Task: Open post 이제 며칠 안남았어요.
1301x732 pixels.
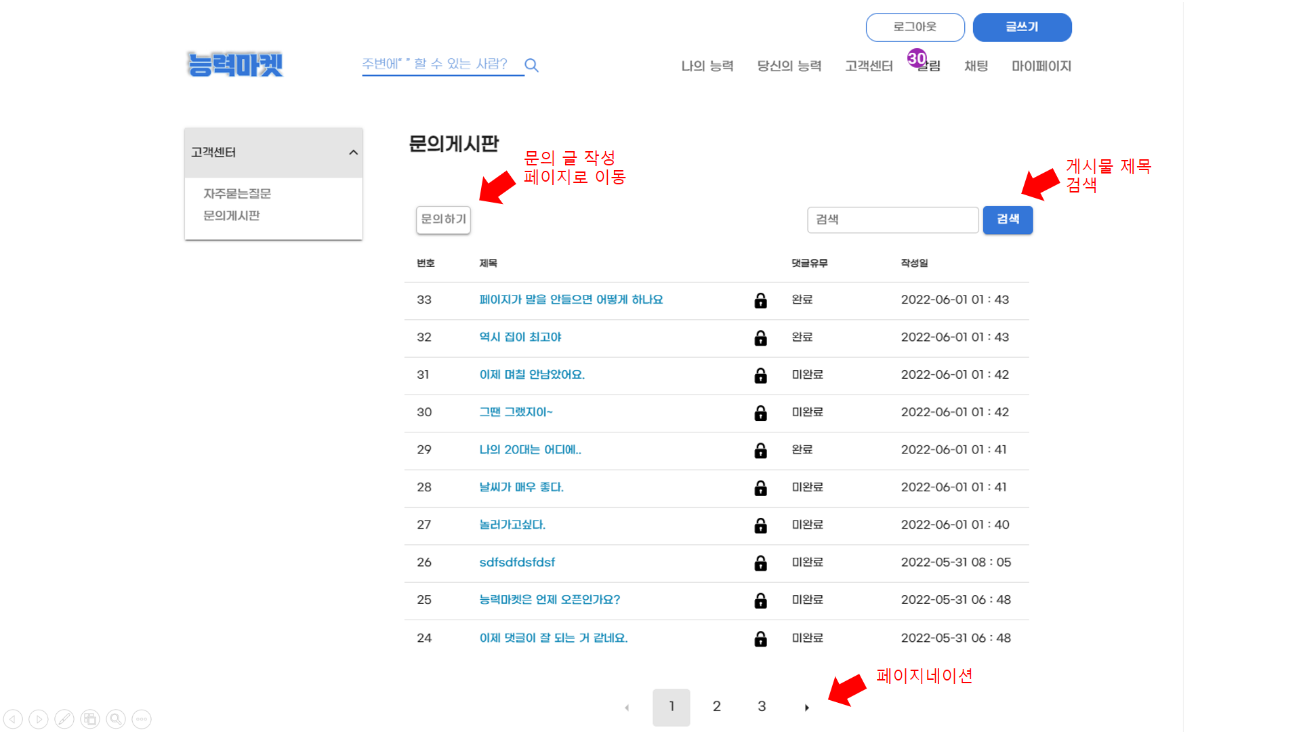Action: click(532, 375)
